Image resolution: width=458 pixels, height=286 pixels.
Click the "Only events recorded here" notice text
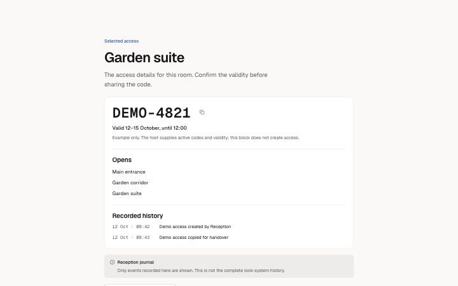201,271
